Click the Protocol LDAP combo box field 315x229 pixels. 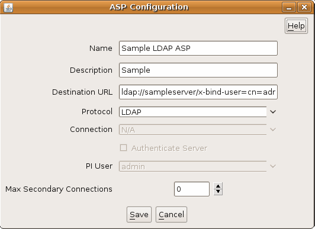coord(193,112)
